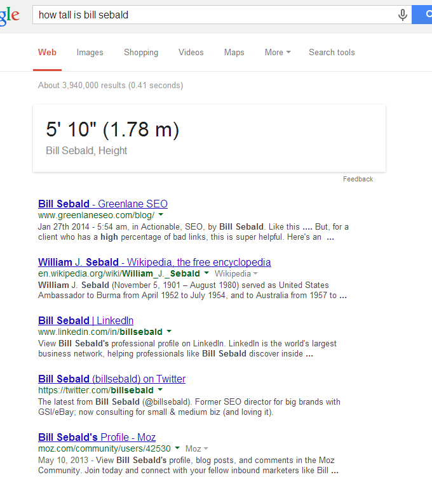The image size is (432, 477).
Task: Open the grey Wikipedia source dropdown
Action: [x=236, y=273]
